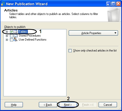Click the resize grip at window corner
Image resolution: width=122 pixels, height=111 pixels.
120,109
